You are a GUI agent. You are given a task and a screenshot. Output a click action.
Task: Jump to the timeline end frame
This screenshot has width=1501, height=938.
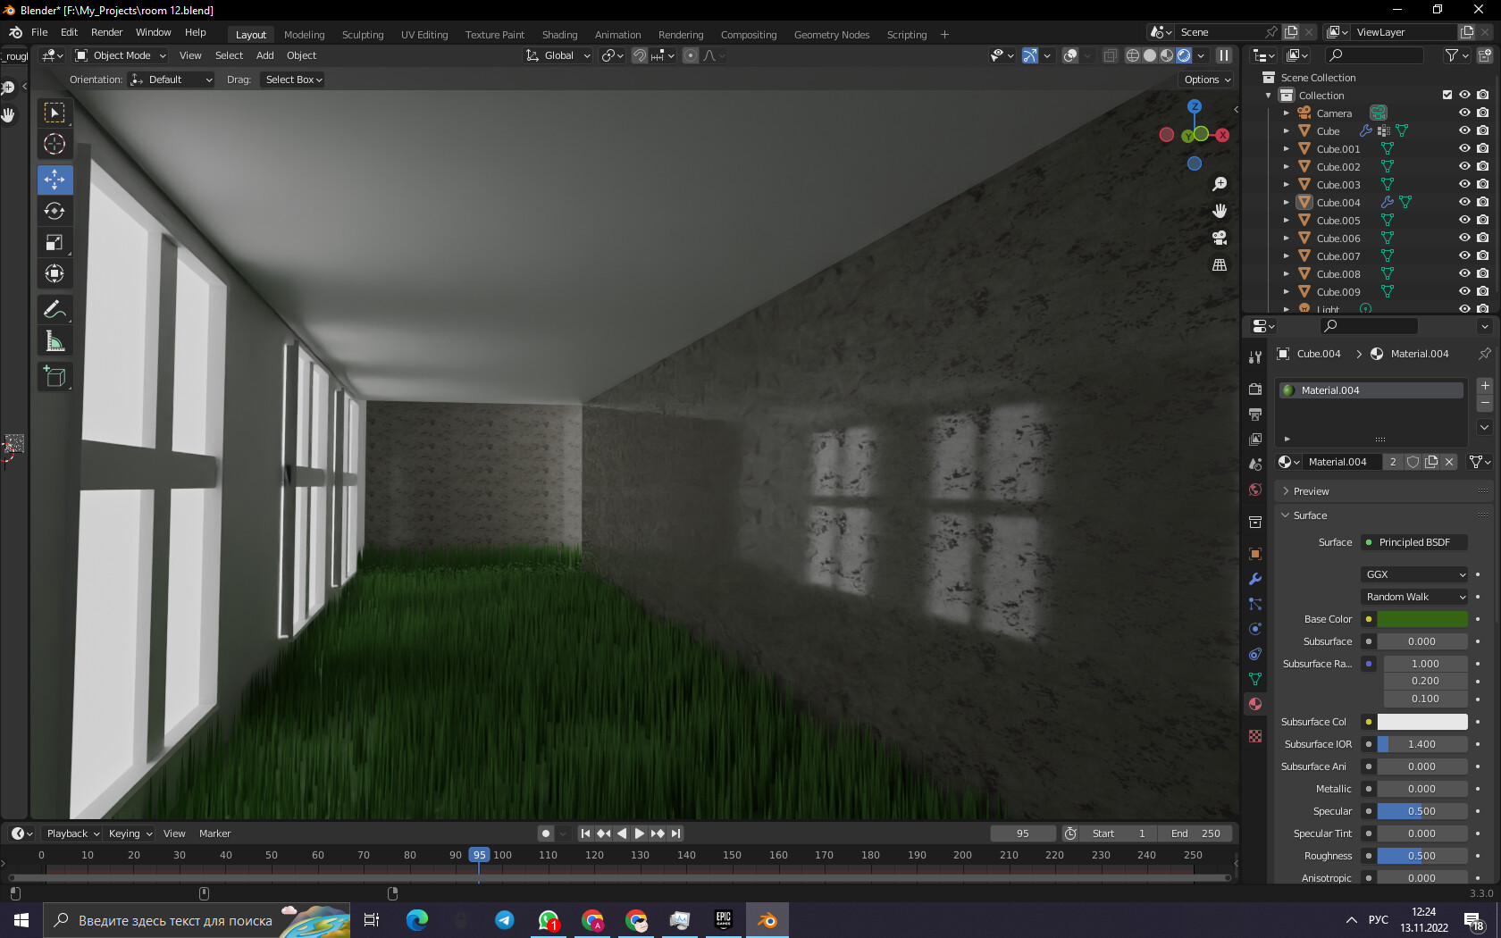tap(676, 833)
